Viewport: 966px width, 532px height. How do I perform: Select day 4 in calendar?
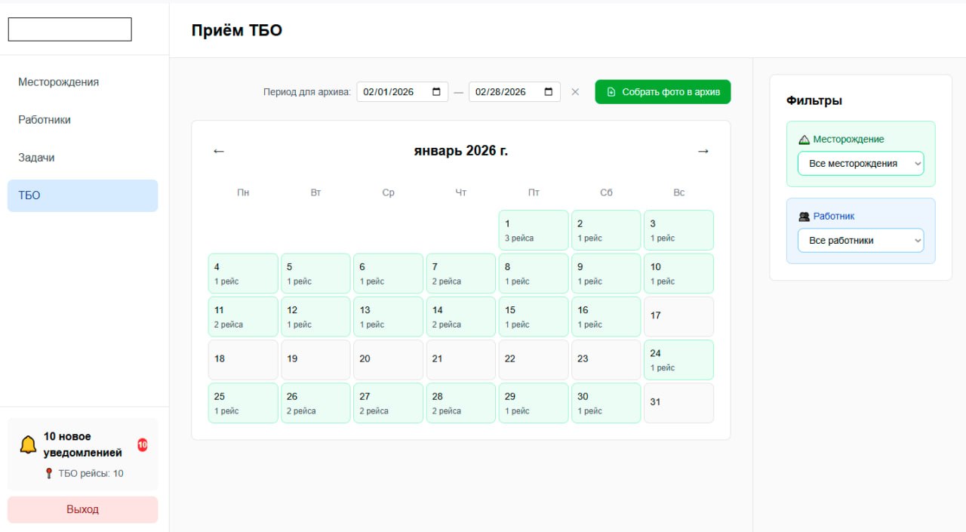(x=243, y=273)
